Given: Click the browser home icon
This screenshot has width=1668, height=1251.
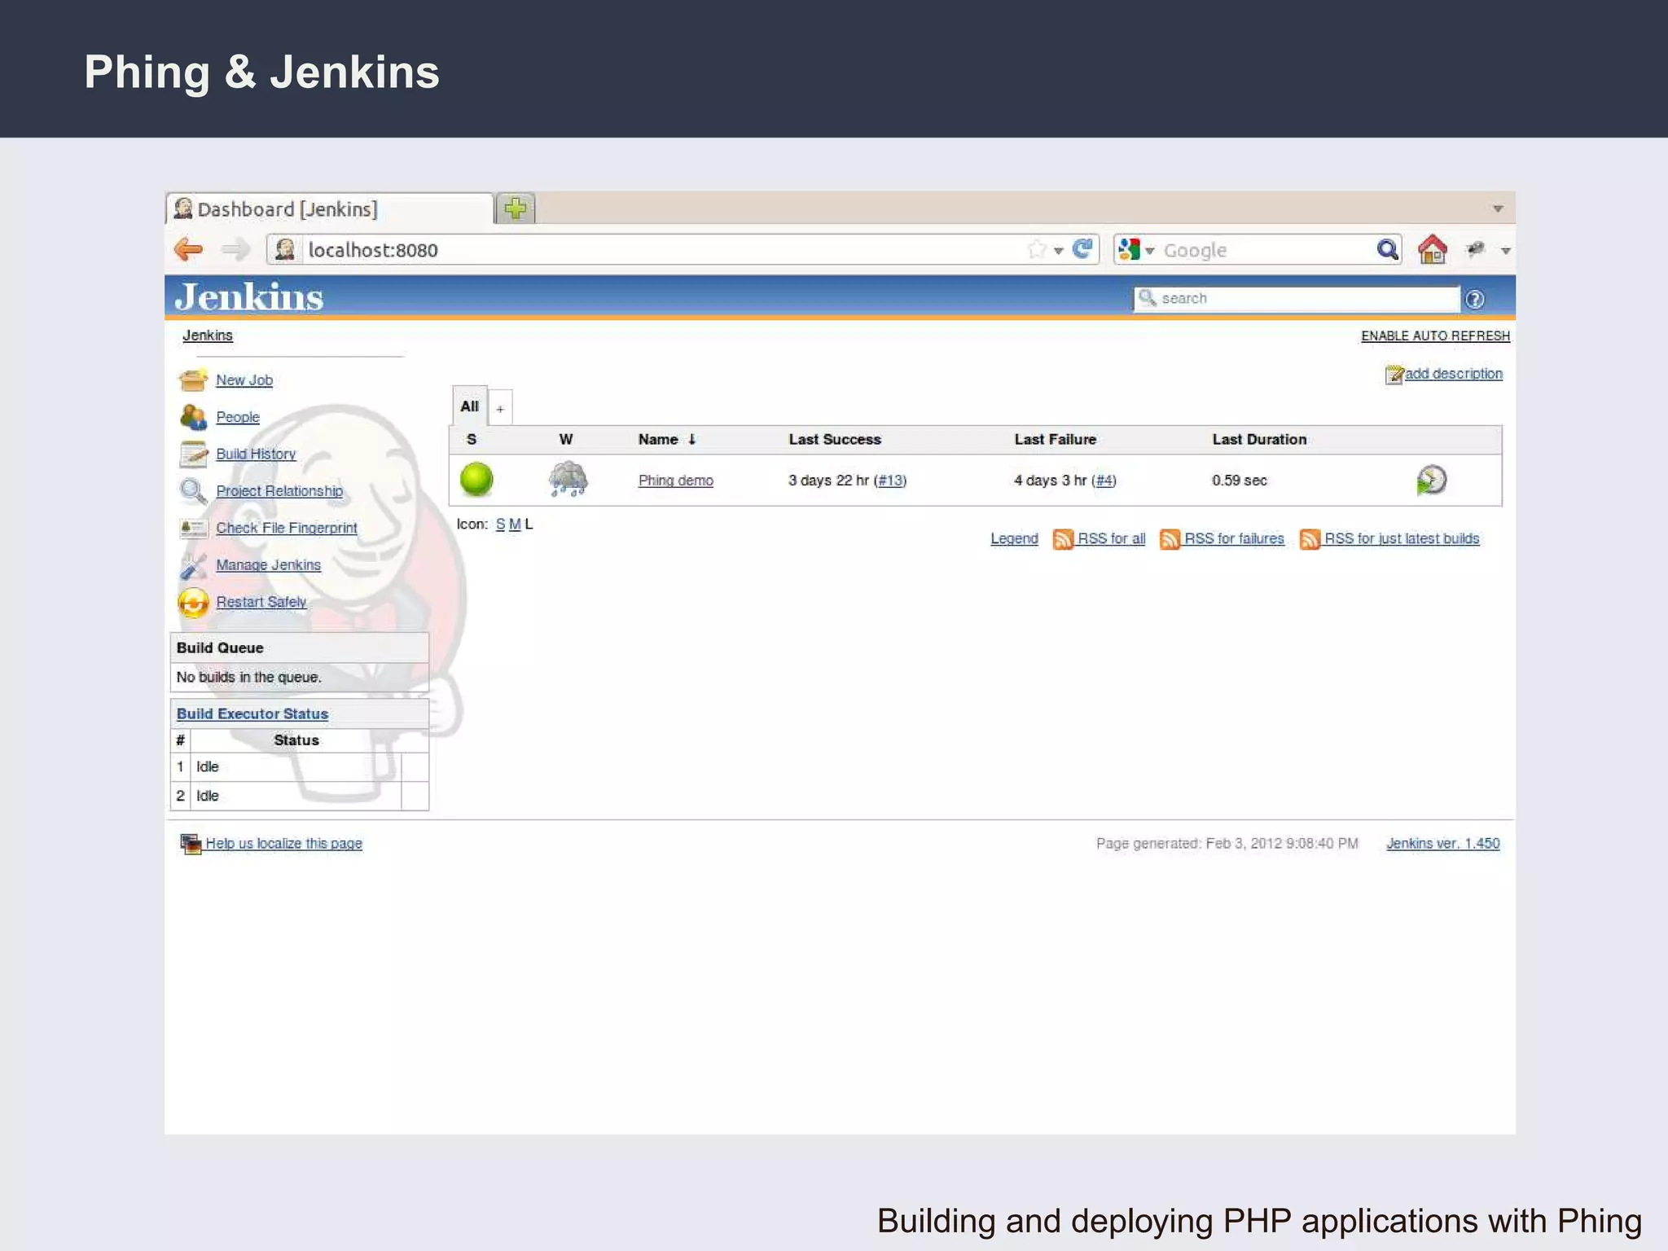Looking at the screenshot, I should (x=1432, y=249).
